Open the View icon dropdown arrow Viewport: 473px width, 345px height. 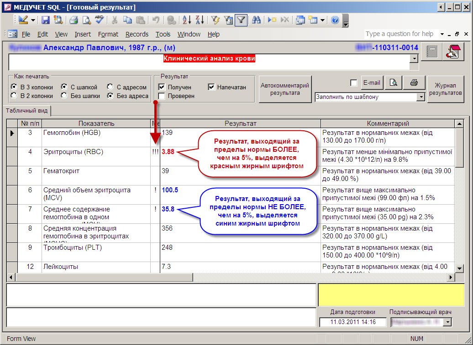pyautogui.click(x=33, y=21)
